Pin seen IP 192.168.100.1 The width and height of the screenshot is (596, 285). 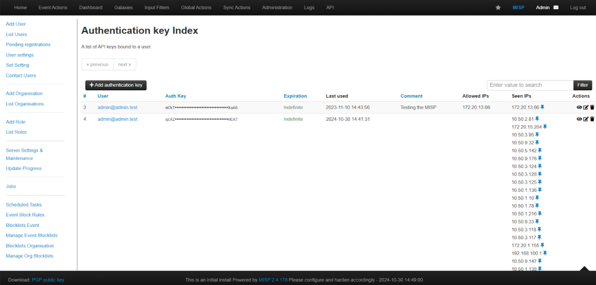pos(545,253)
